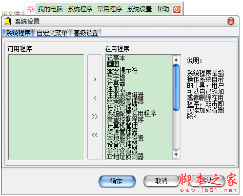Click the blue scrollbar thumb in 在用程序 list
Viewport: 243px width, 196px height.
click(176, 87)
